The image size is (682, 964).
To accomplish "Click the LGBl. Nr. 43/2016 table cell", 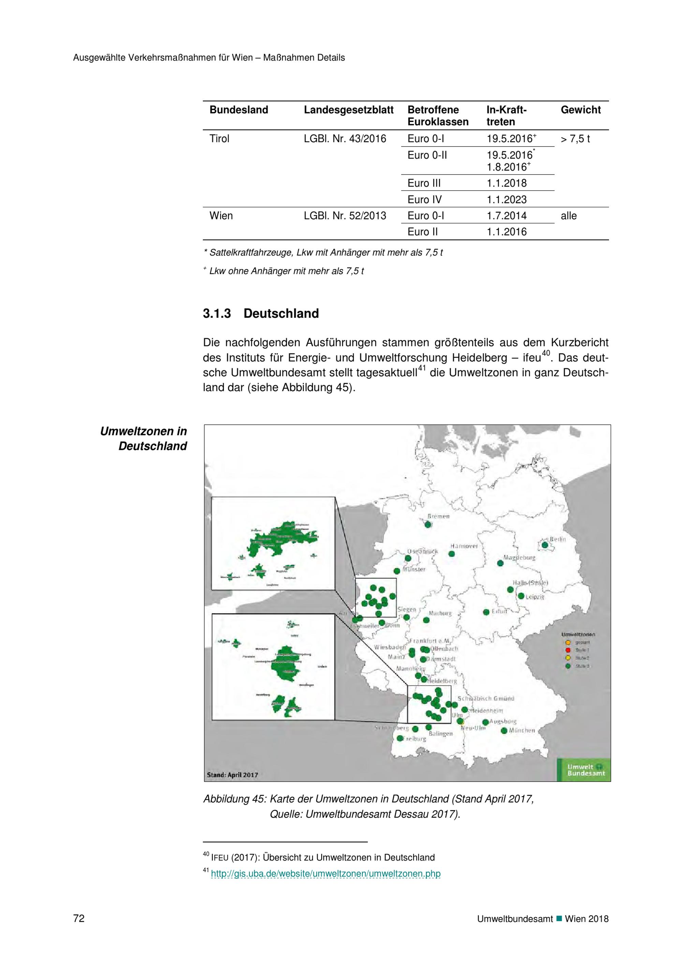I will pos(345,139).
